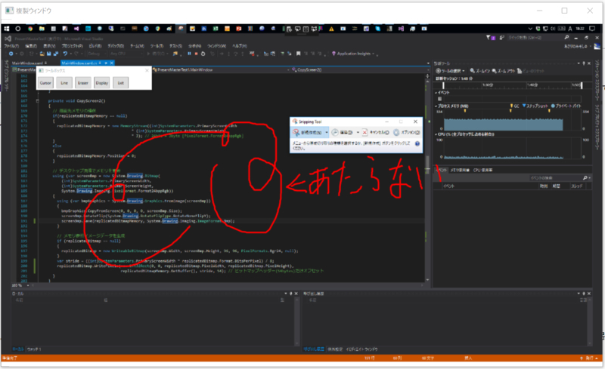
Task: Click the Undo icon in toolbar
Action: point(65,54)
